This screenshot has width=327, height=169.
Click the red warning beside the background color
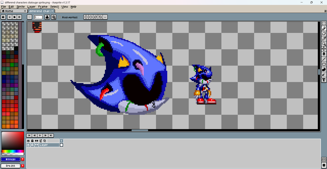(x=23, y=166)
